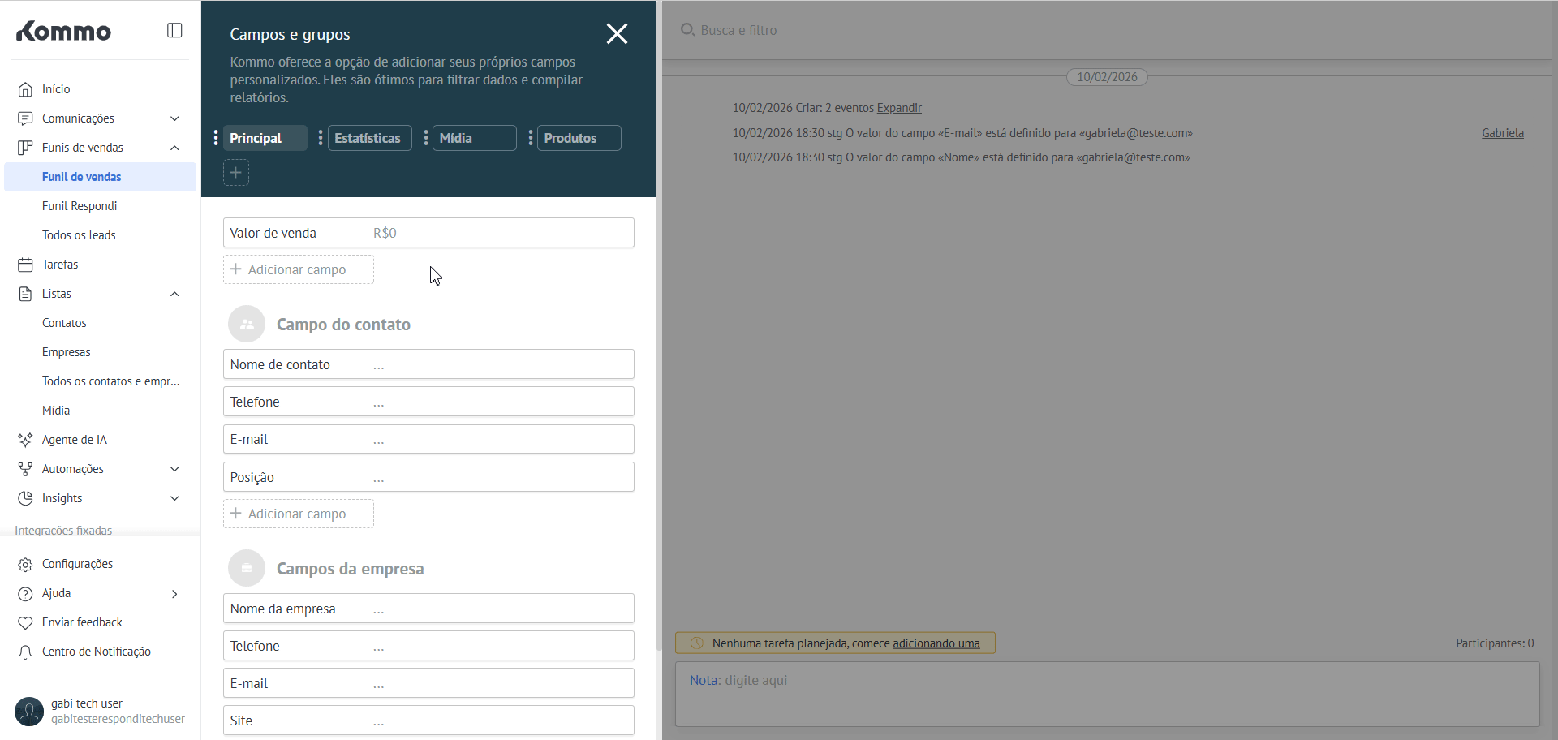Open Contatos list
The image size is (1558, 740).
point(64,323)
